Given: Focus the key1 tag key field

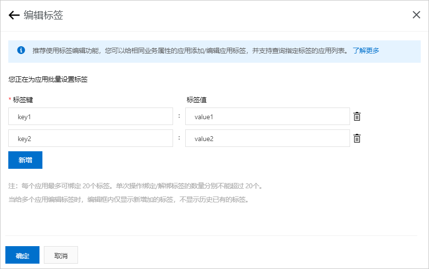Looking at the screenshot, I should (91, 116).
